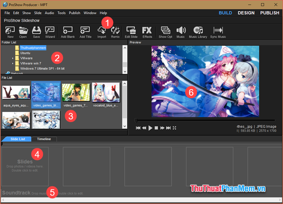
Task: Open the Slide menu
Action: pyautogui.click(x=38, y=13)
